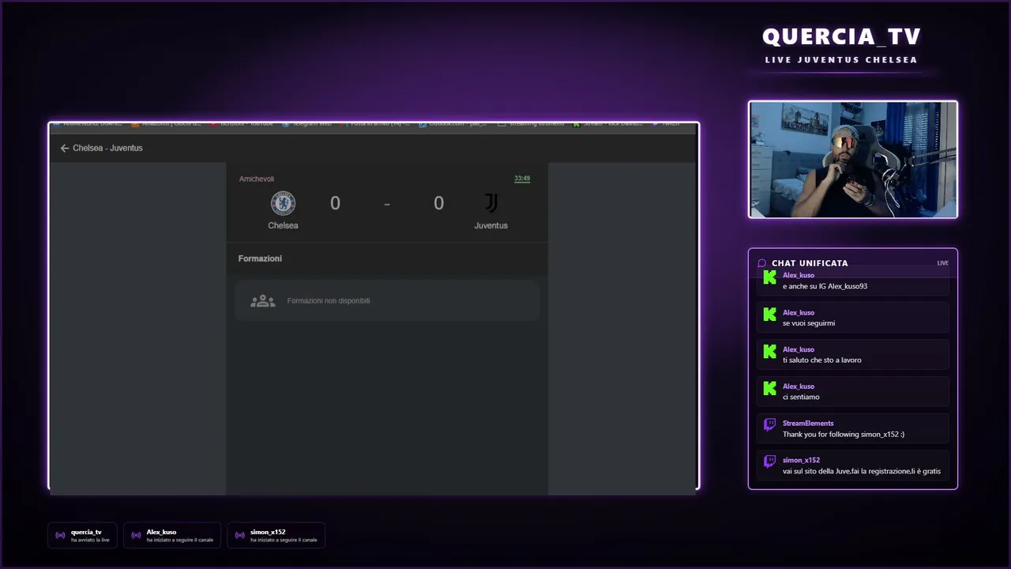Click "ha avviato la live" event text

pyautogui.click(x=90, y=540)
